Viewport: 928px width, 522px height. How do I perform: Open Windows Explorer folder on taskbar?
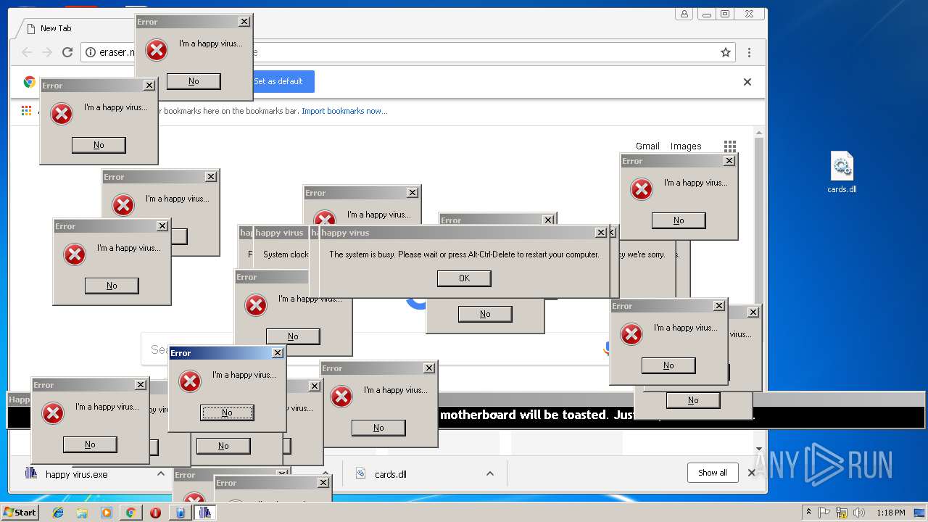pyautogui.click(x=82, y=513)
